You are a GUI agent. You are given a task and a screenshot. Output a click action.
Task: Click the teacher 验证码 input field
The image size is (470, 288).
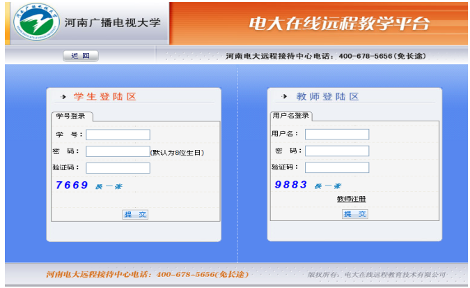[337, 167]
